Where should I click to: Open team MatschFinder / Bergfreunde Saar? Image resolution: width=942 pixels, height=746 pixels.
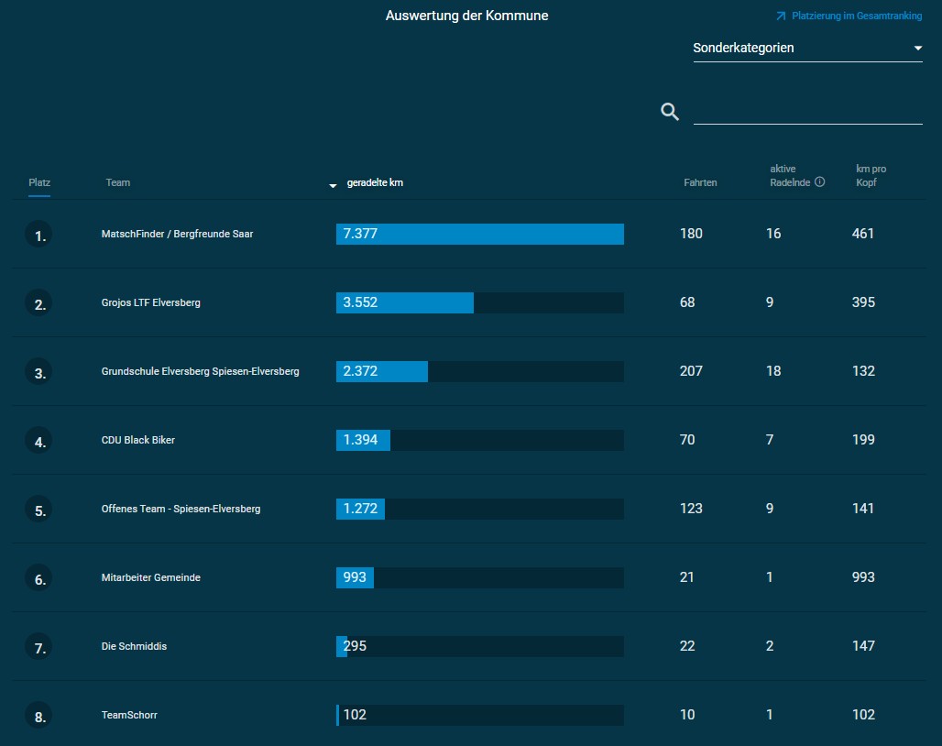click(x=177, y=234)
